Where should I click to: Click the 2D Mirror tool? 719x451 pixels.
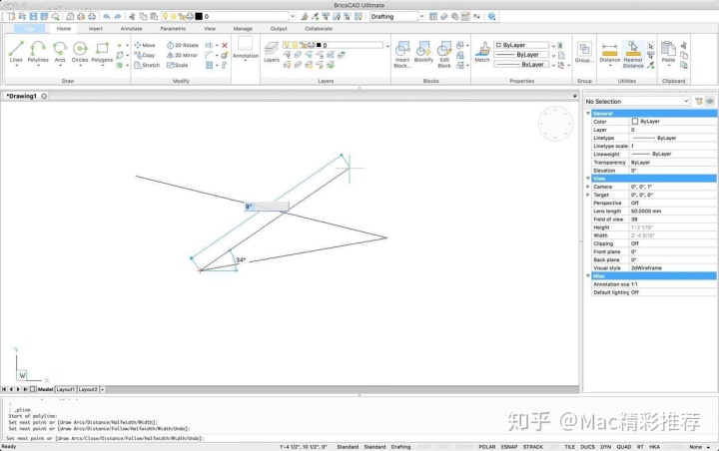(182, 55)
